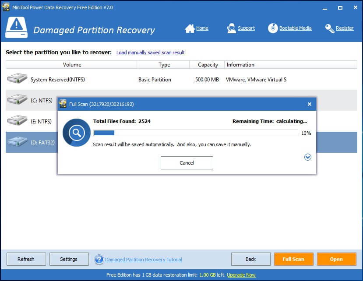The image size is (363, 281).
Task: Select the (C: NTFS) partition label
Action: [42, 101]
